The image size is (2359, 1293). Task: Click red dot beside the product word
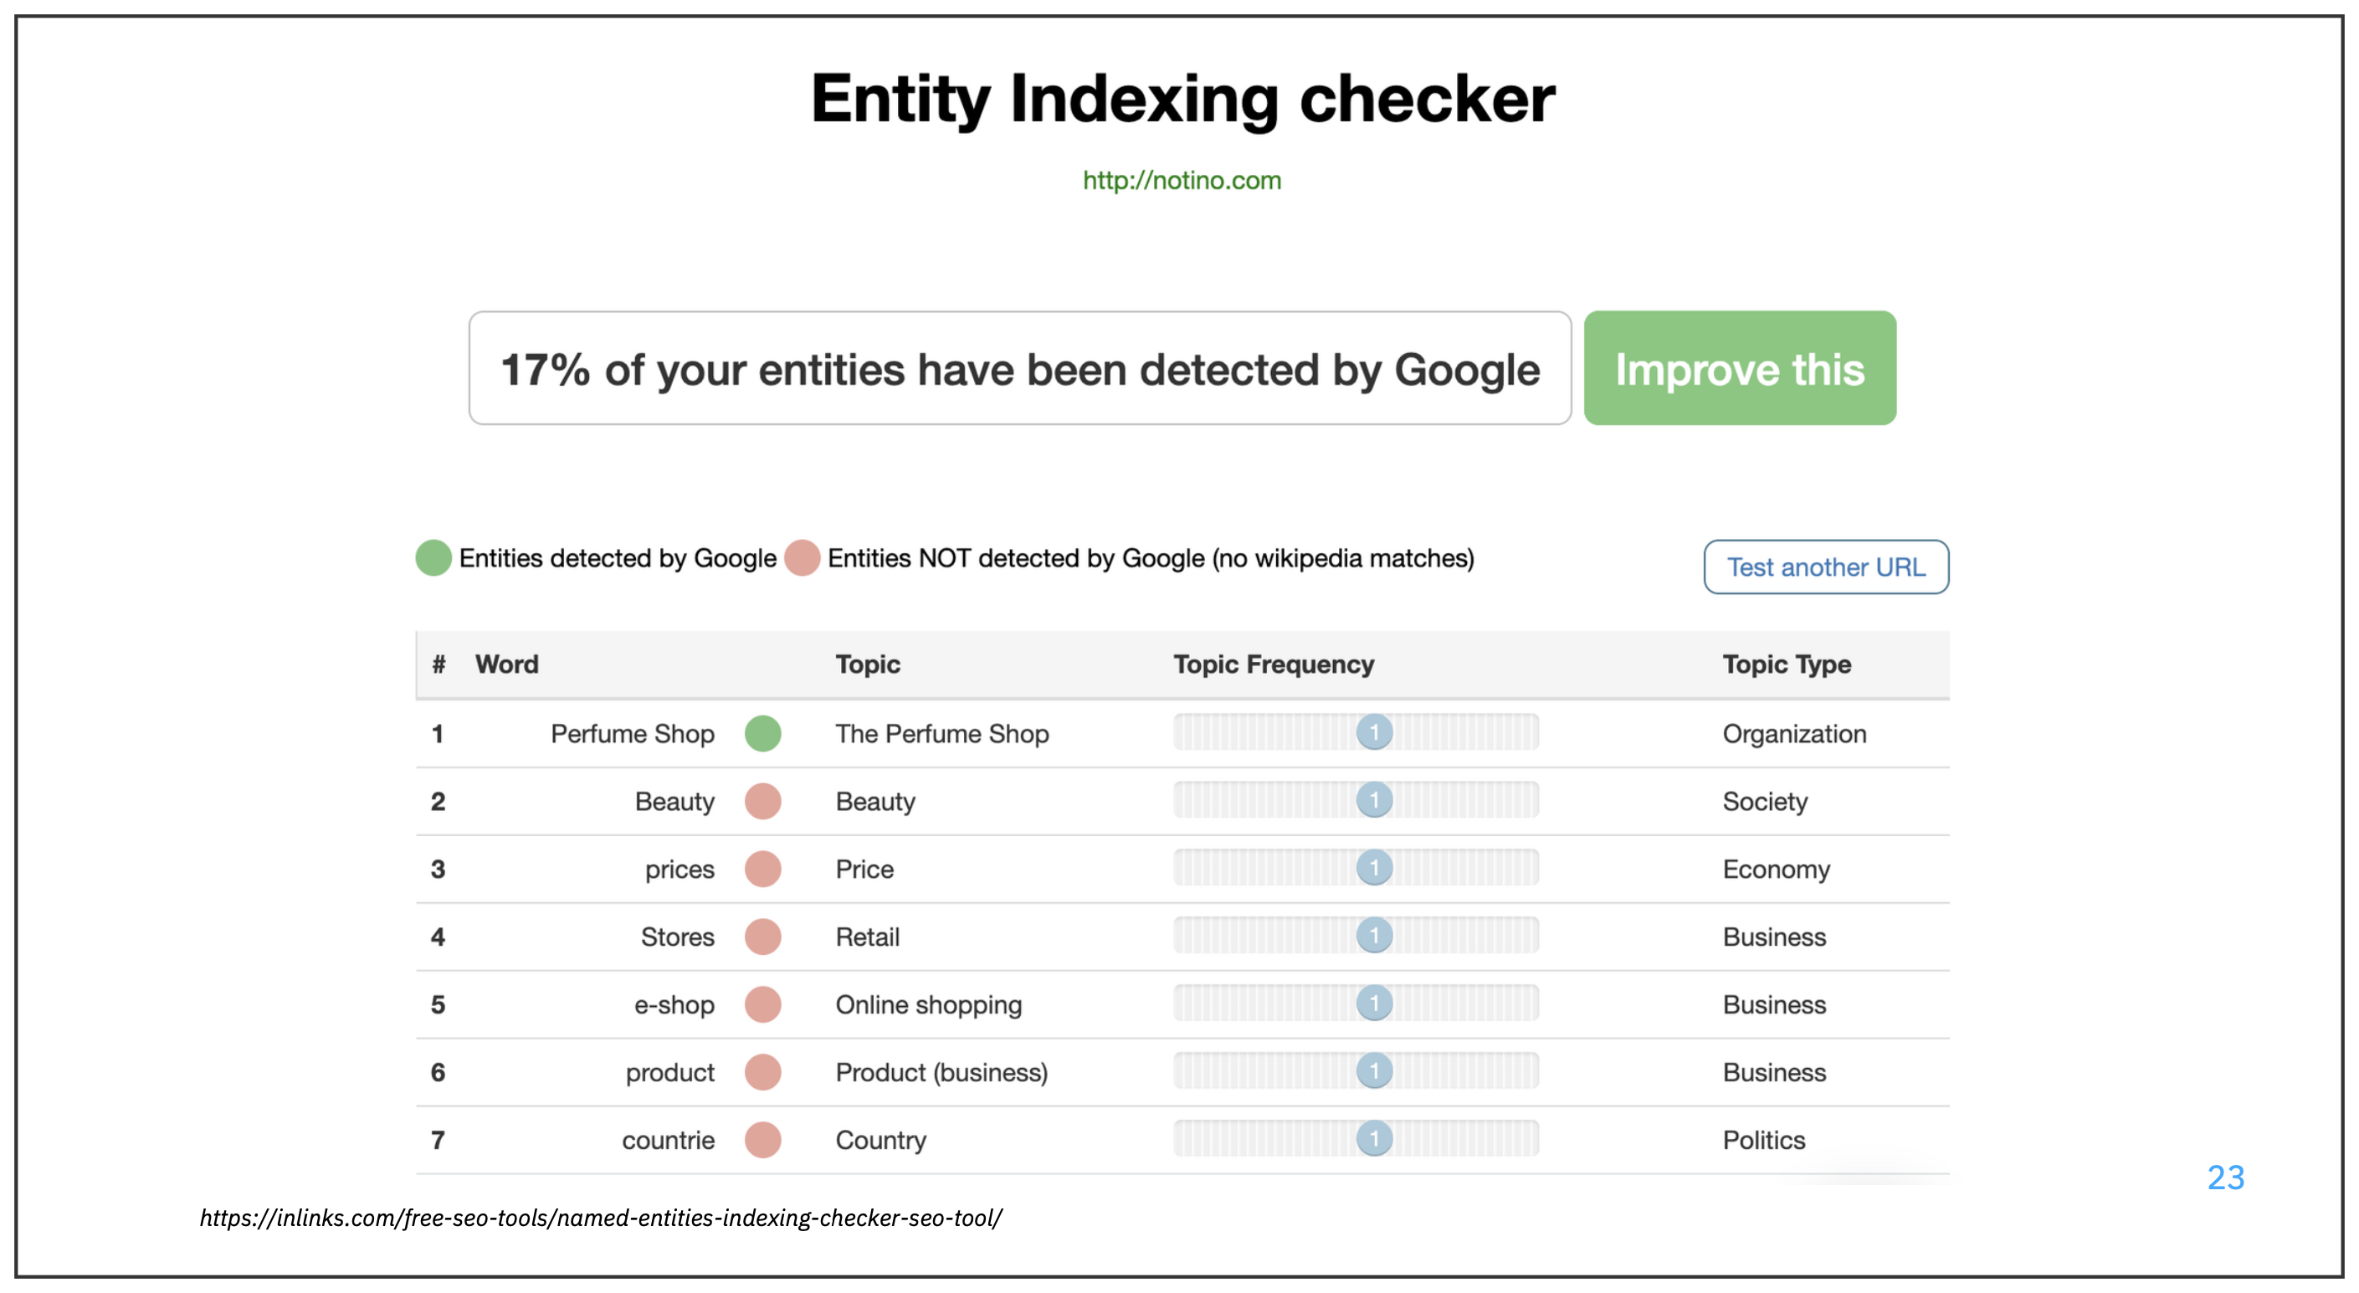coord(762,1072)
